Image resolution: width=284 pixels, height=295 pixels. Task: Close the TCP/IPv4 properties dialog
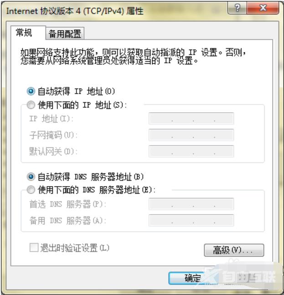263,8
